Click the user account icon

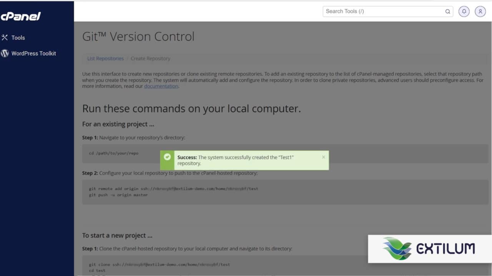[x=480, y=11]
